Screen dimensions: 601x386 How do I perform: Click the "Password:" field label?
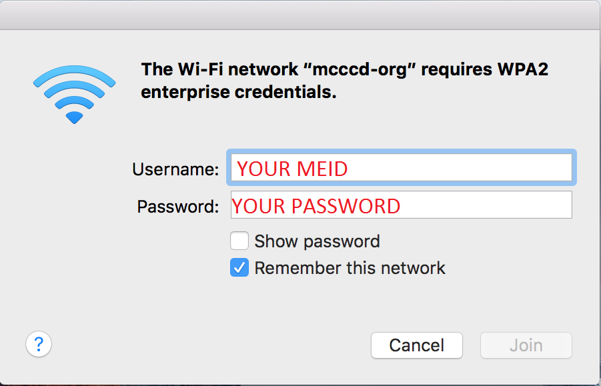tap(178, 207)
